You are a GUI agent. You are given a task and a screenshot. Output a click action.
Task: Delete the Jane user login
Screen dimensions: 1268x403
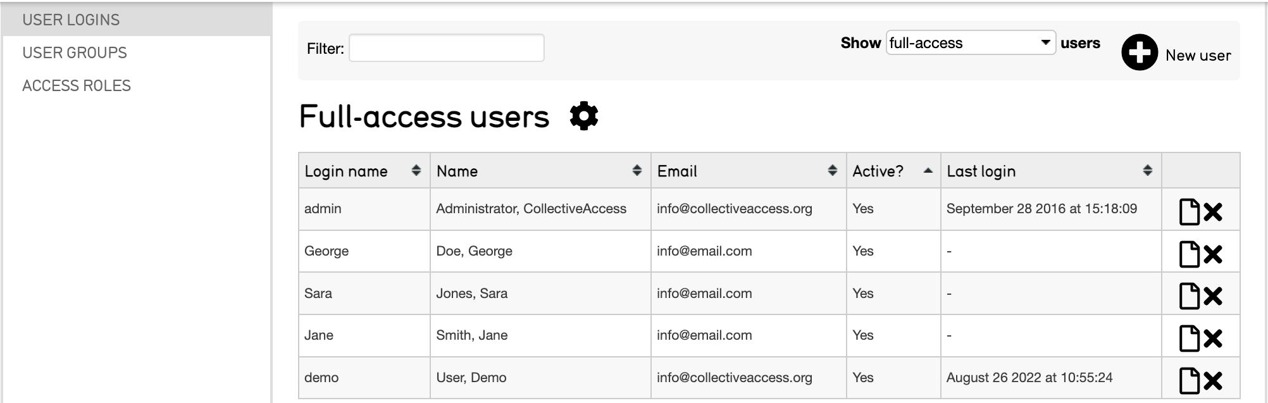(x=1213, y=338)
